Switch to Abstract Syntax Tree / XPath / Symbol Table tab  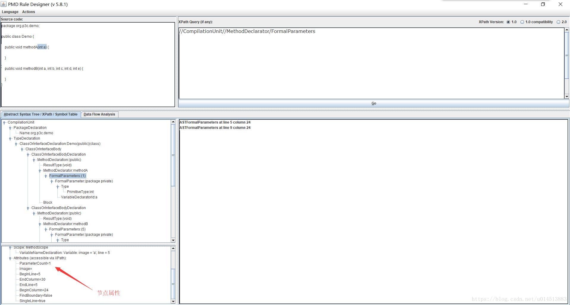coord(41,114)
